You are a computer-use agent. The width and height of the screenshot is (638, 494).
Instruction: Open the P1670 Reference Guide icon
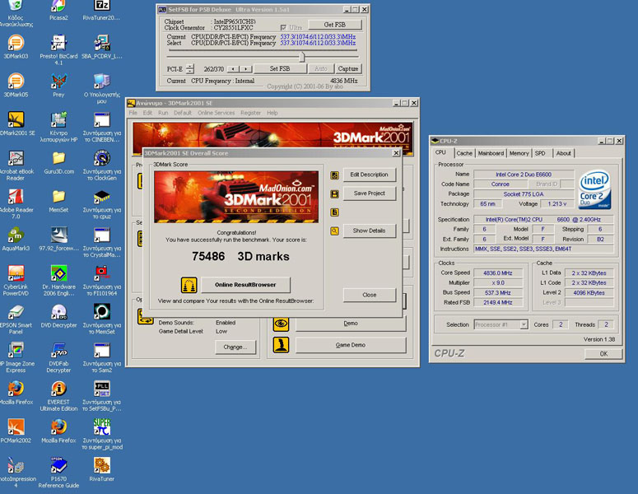point(58,465)
